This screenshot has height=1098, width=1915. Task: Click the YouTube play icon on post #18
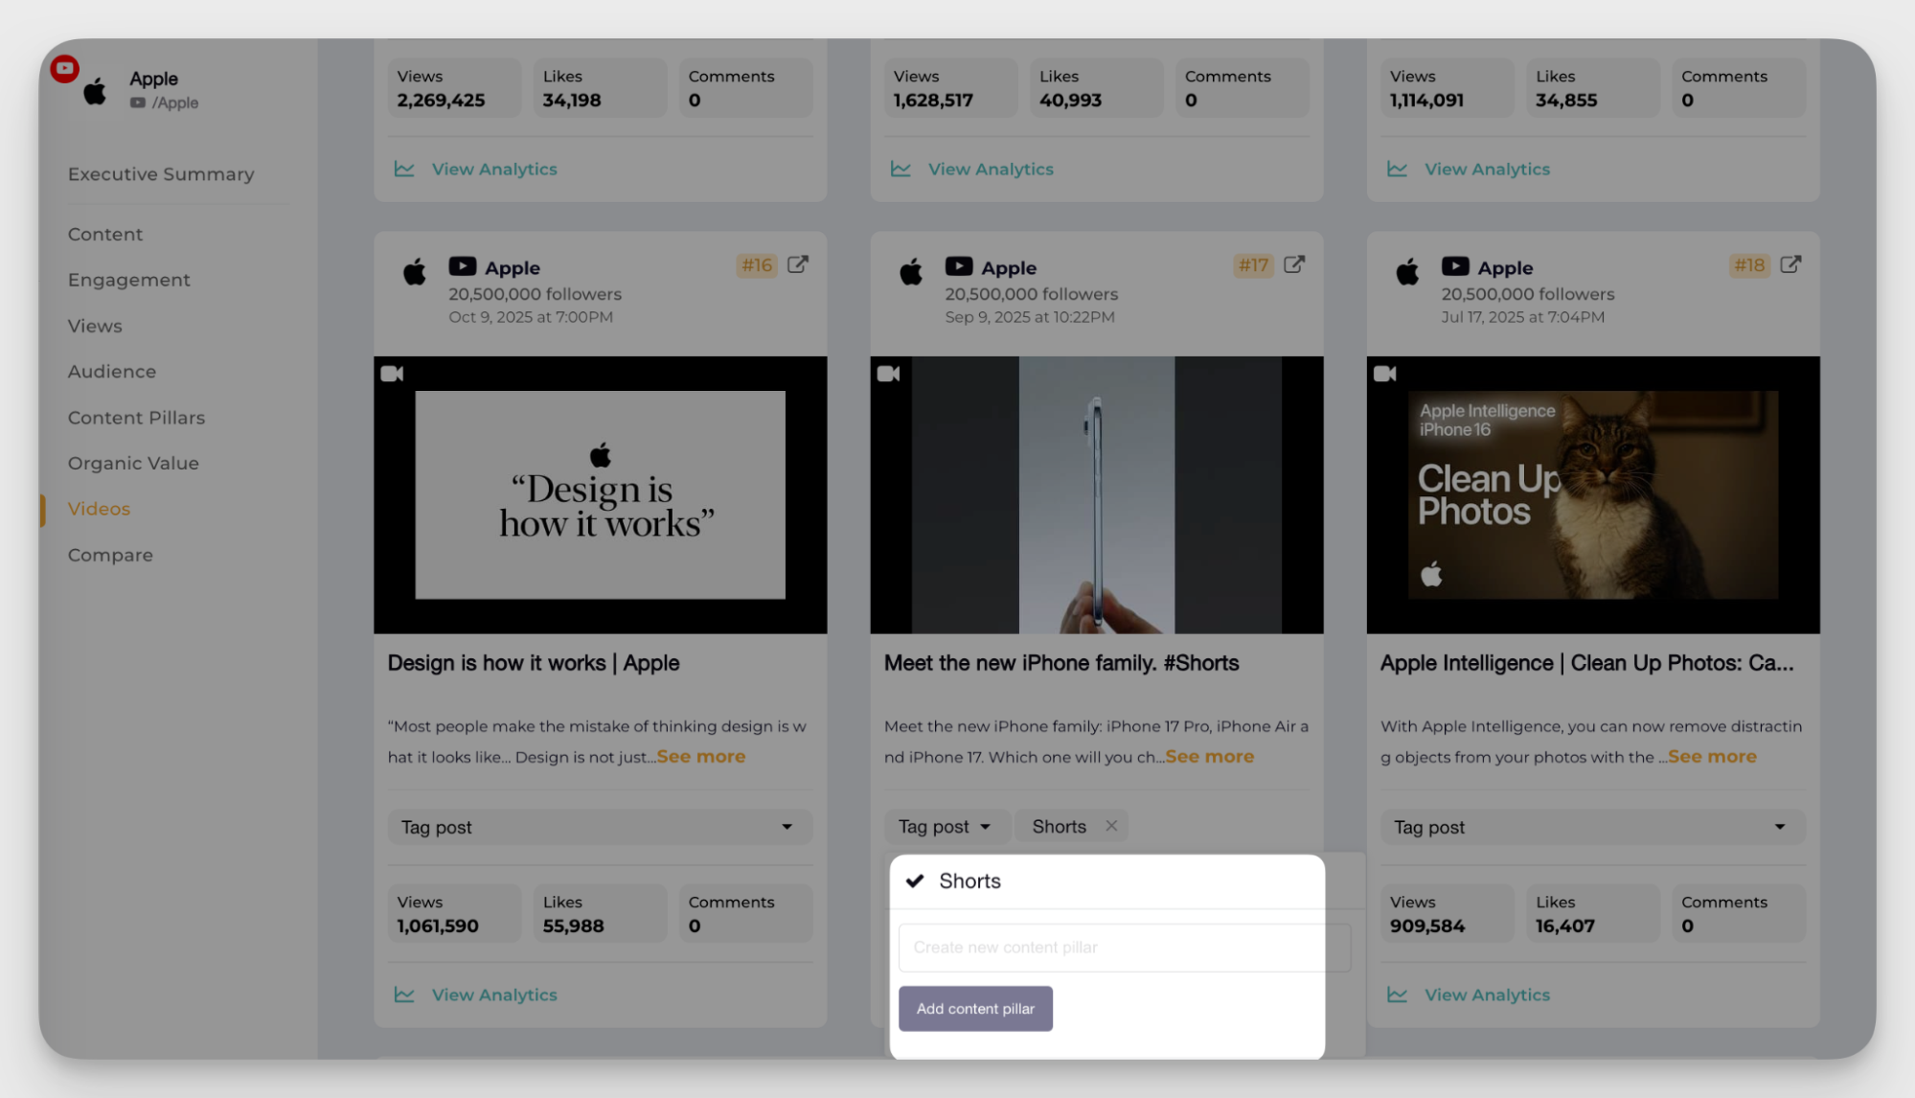[1454, 265]
